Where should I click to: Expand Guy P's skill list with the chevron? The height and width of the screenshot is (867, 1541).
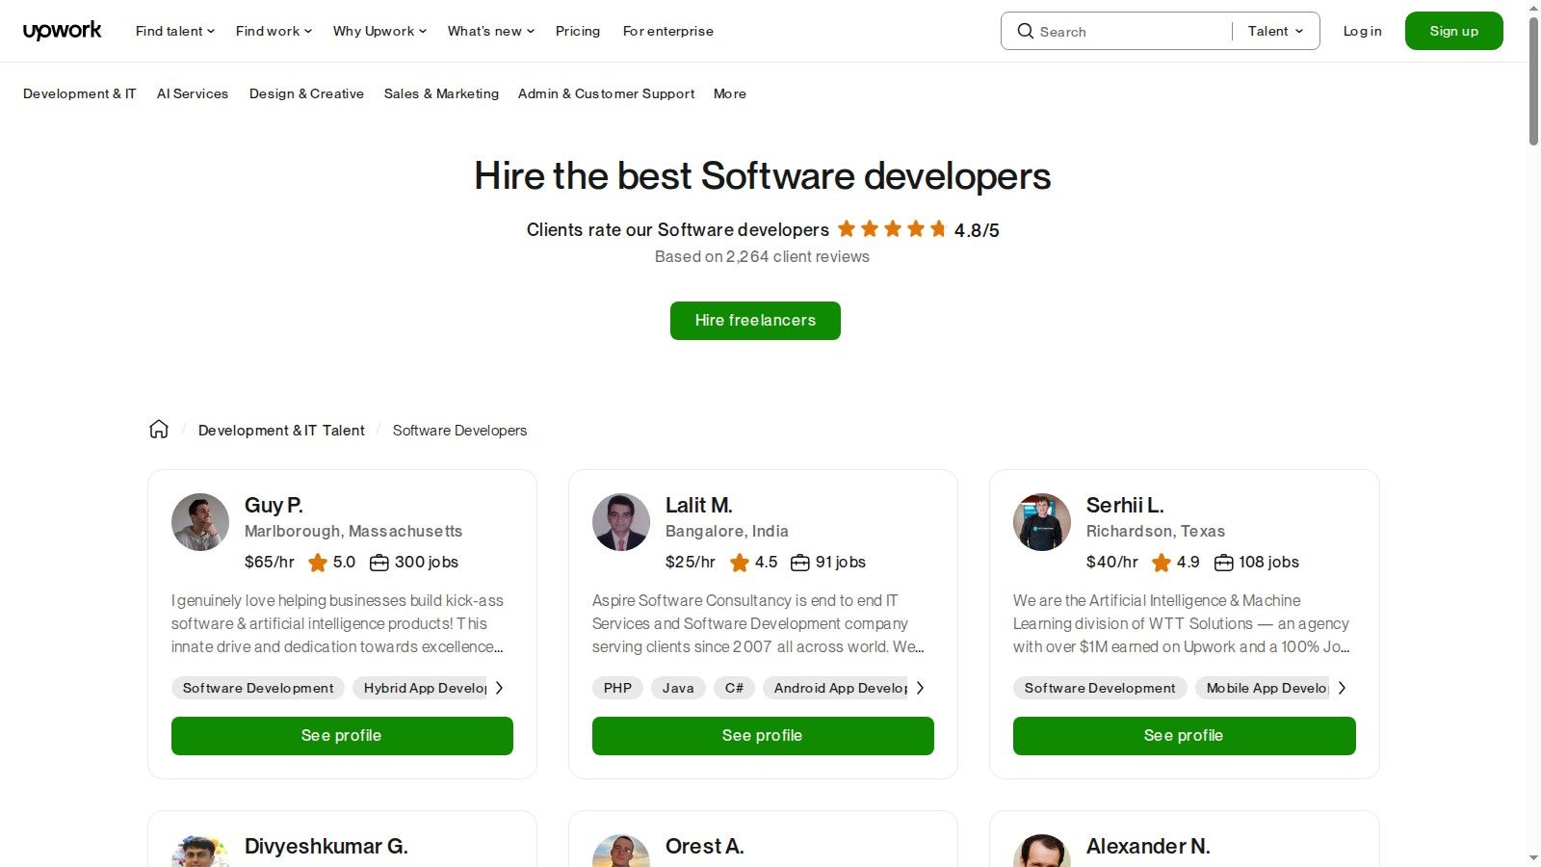pyautogui.click(x=500, y=687)
